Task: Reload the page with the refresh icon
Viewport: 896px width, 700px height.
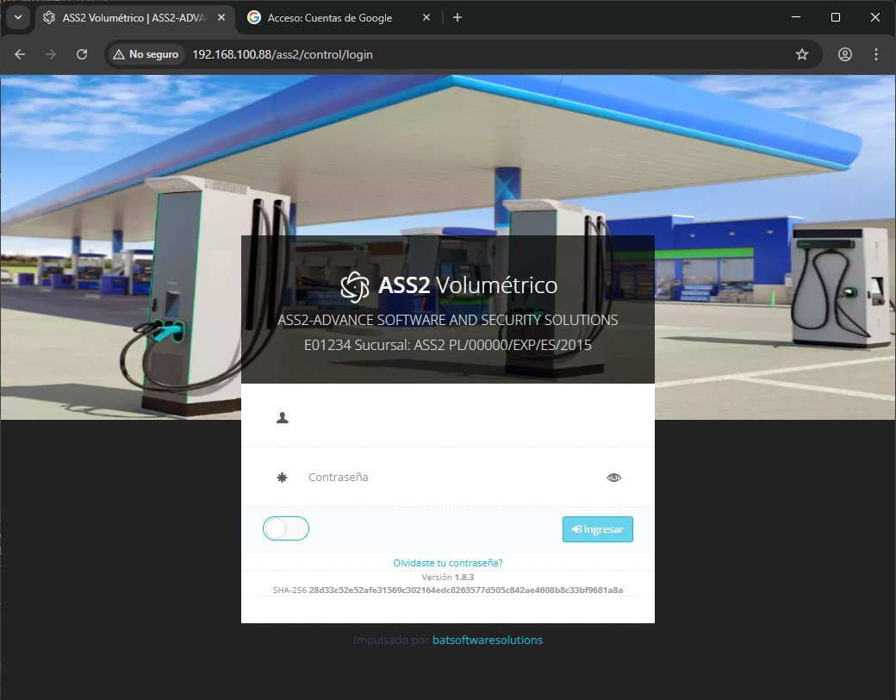Action: 82,54
